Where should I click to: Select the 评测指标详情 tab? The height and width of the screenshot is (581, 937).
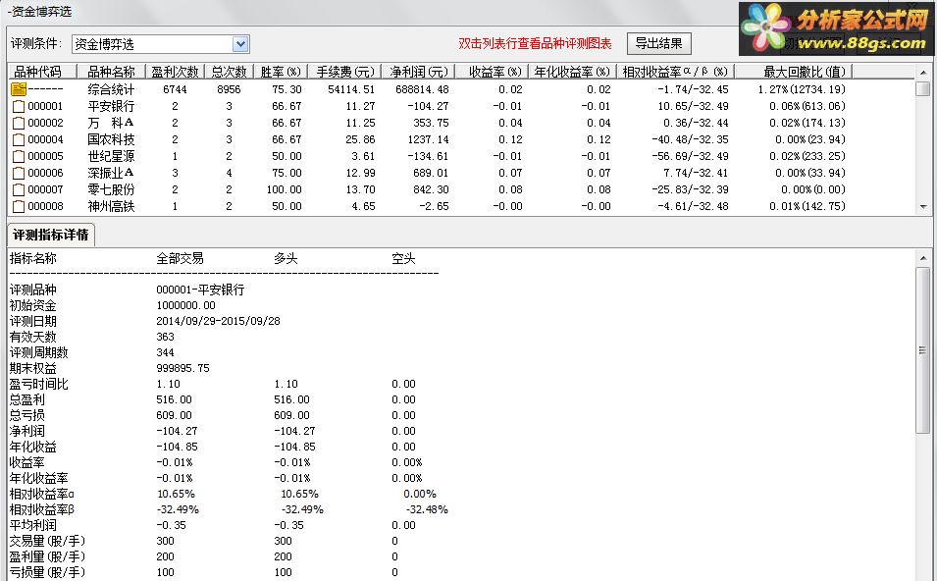(51, 235)
